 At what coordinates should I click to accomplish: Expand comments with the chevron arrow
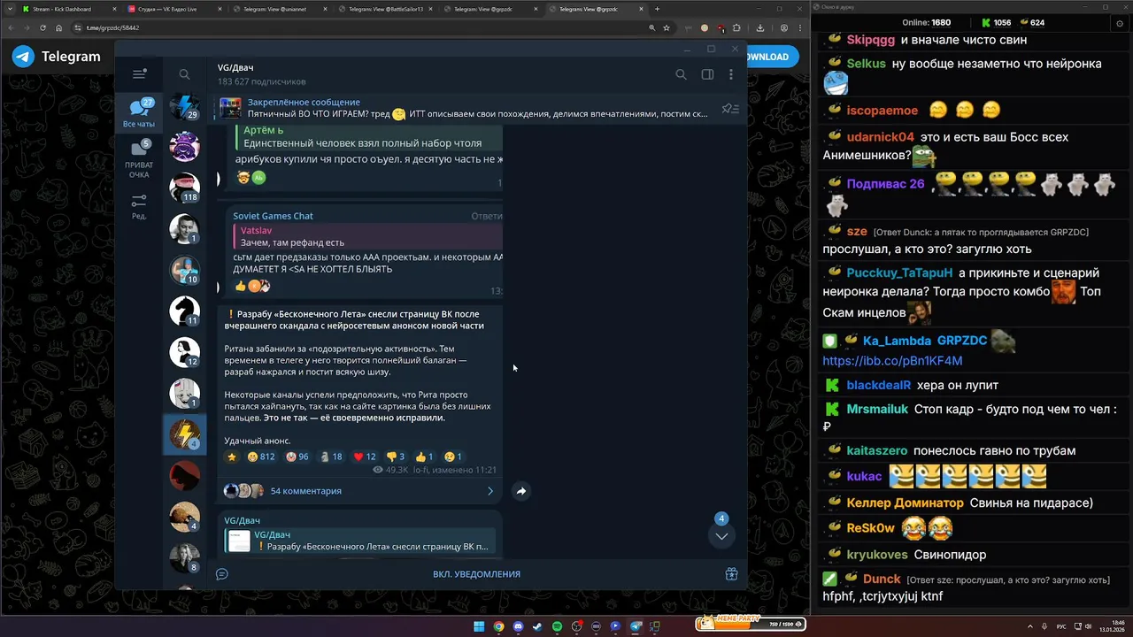(490, 491)
